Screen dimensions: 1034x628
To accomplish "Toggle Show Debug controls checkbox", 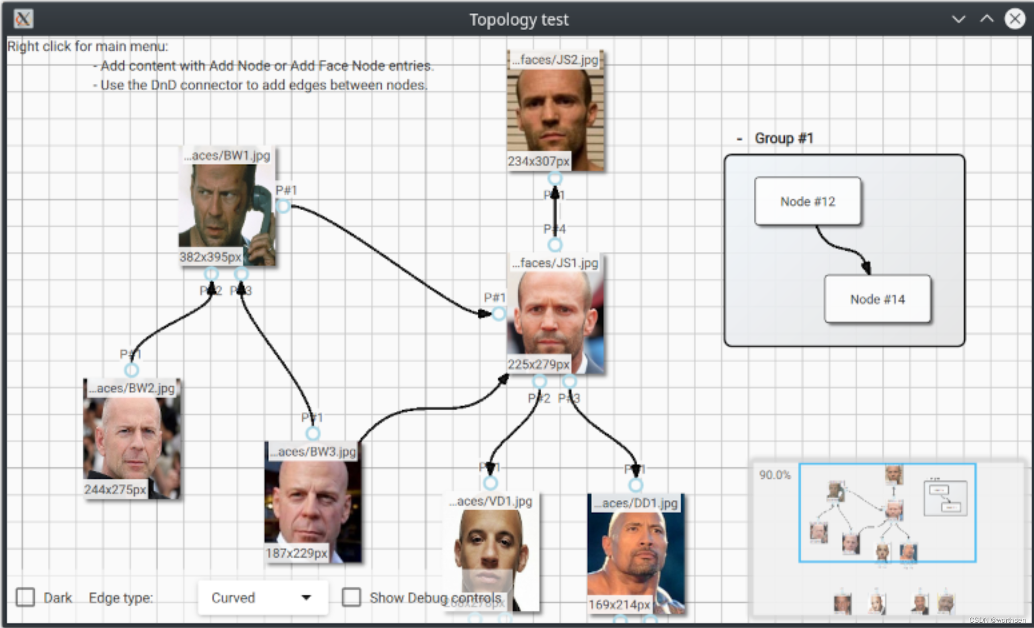I will [x=351, y=597].
